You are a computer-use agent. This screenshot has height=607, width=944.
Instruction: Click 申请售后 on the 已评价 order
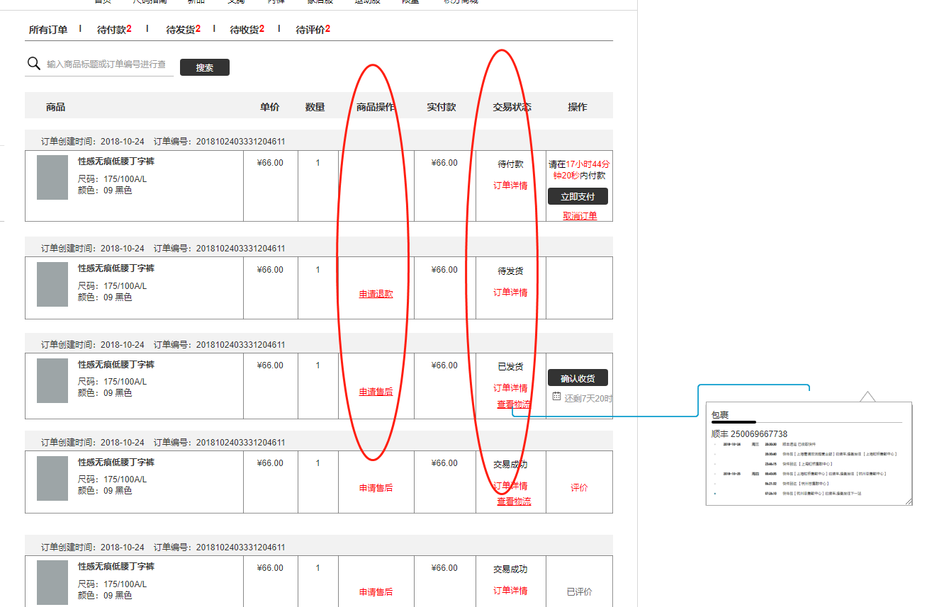click(376, 592)
